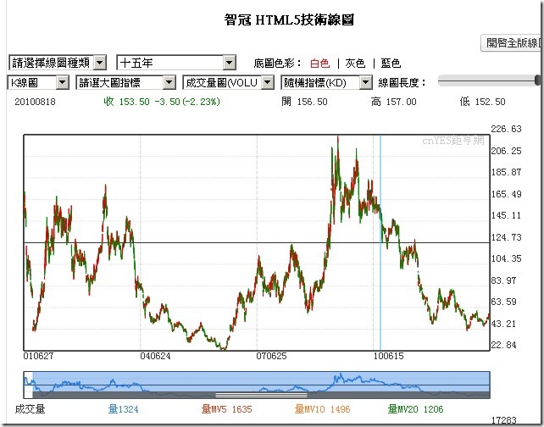The image size is (544, 427).
Task: Switch background color to 灰色
Action: (x=355, y=64)
